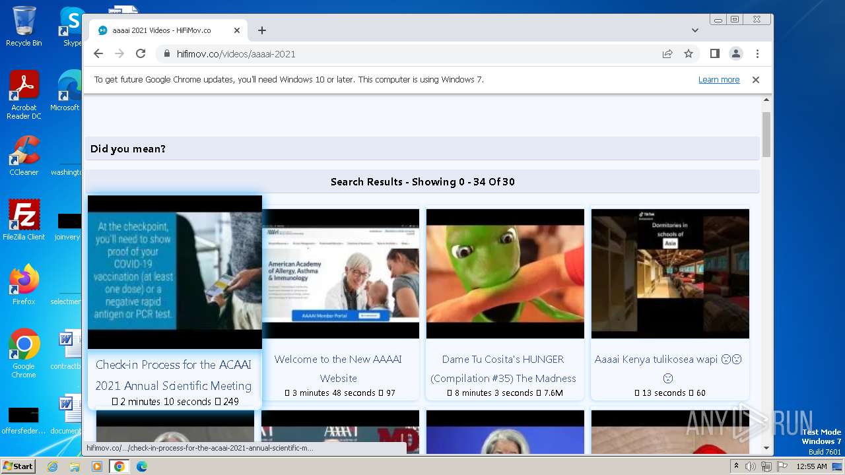View site information via the padlock icon
The image size is (845, 475).
click(167, 54)
